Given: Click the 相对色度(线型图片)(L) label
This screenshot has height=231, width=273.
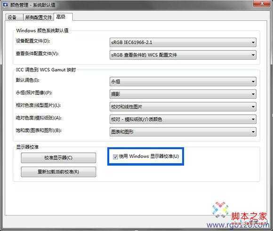Looking at the screenshot, I should pyautogui.click(x=38, y=105).
